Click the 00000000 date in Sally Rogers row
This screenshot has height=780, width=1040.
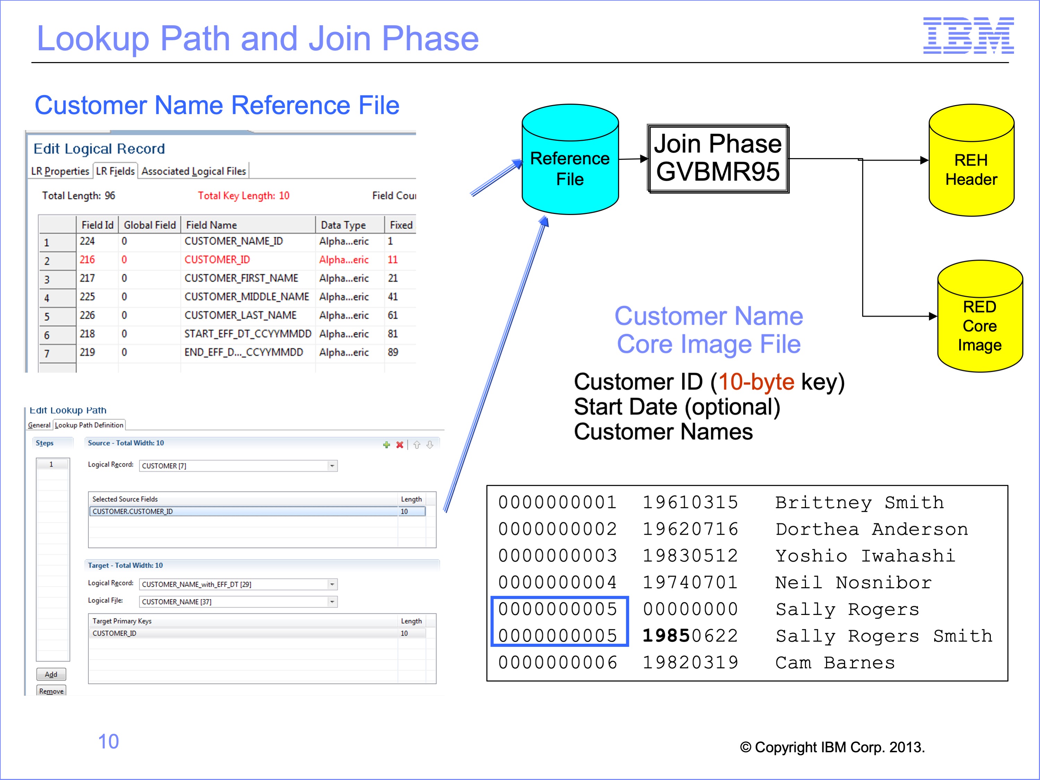point(690,609)
